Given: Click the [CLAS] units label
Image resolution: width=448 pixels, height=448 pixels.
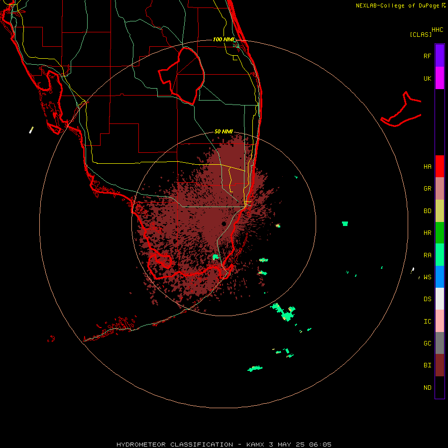Looking at the screenshot, I should pyautogui.click(x=421, y=35).
